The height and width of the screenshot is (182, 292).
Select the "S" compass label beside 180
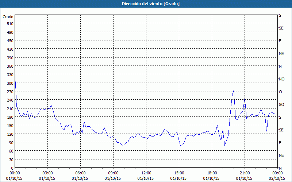point(280,117)
